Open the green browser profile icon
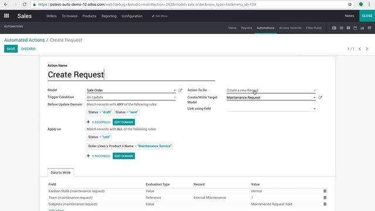Image resolution: width=375 pixels, height=211 pixels. 361,4
